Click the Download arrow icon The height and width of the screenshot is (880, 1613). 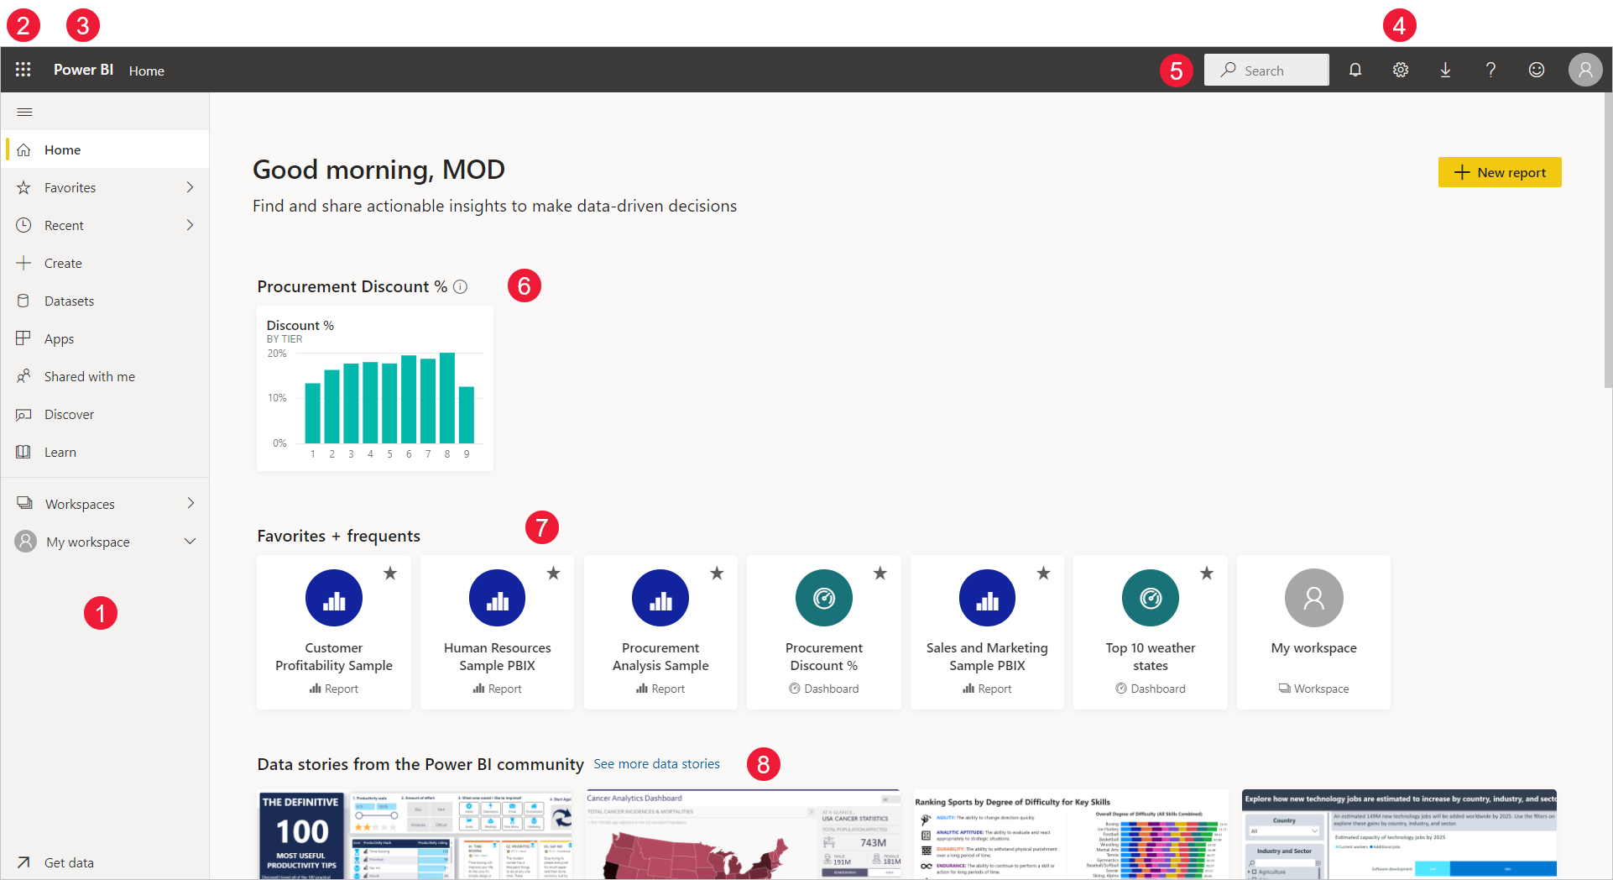tap(1446, 71)
